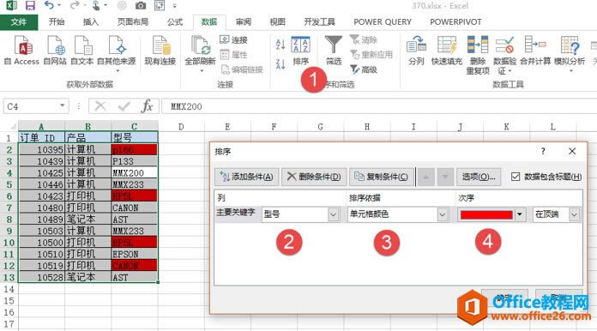Screen dimensions: 597x331
Task: Click header cell 订单 ID
Action: point(41,138)
